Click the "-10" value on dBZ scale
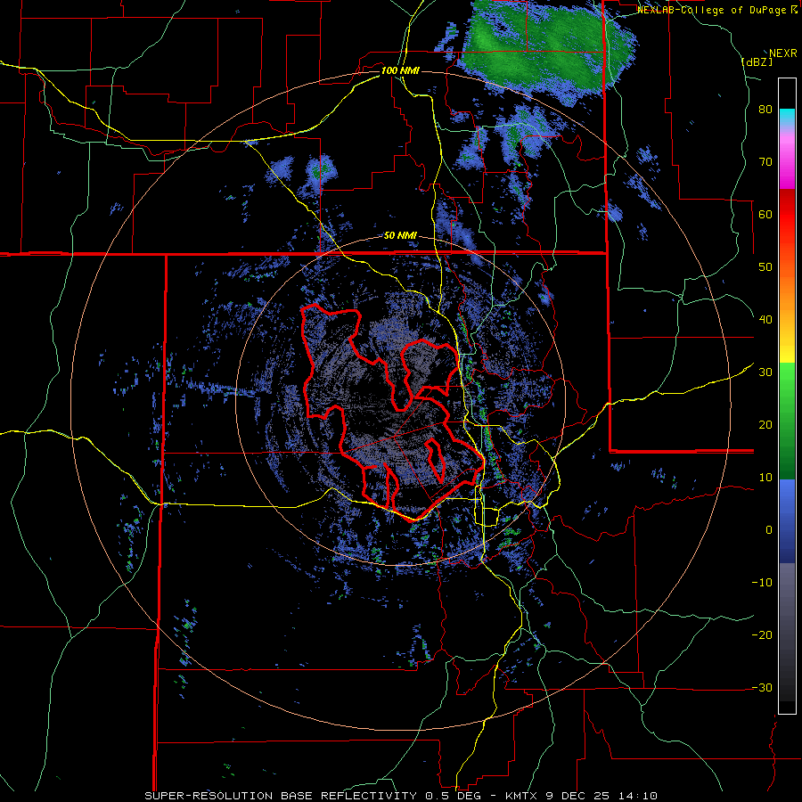 point(762,583)
